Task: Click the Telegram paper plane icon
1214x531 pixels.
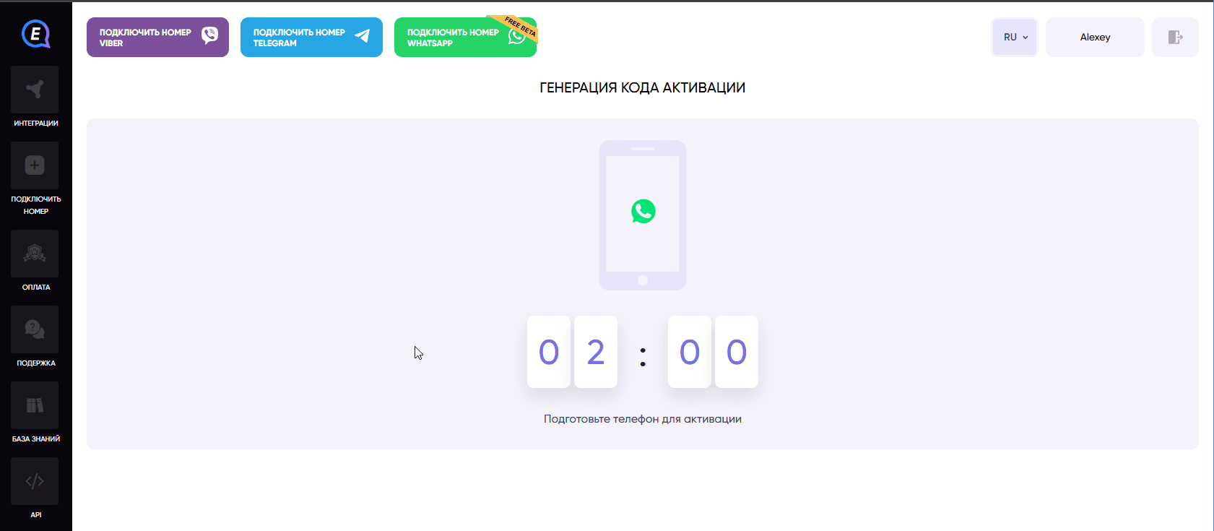Action: tap(363, 35)
